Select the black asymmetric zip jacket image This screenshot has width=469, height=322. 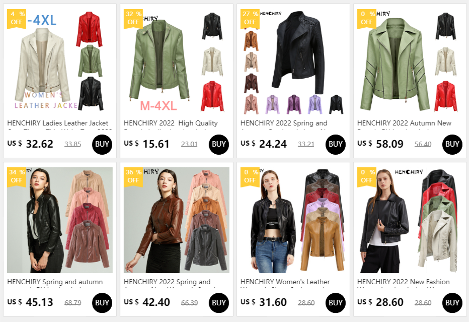293,61
